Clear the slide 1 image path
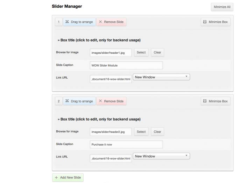245x183 pixels. [x=157, y=53]
